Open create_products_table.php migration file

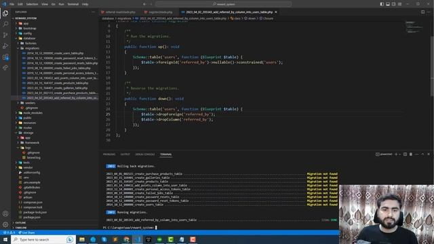point(58,83)
